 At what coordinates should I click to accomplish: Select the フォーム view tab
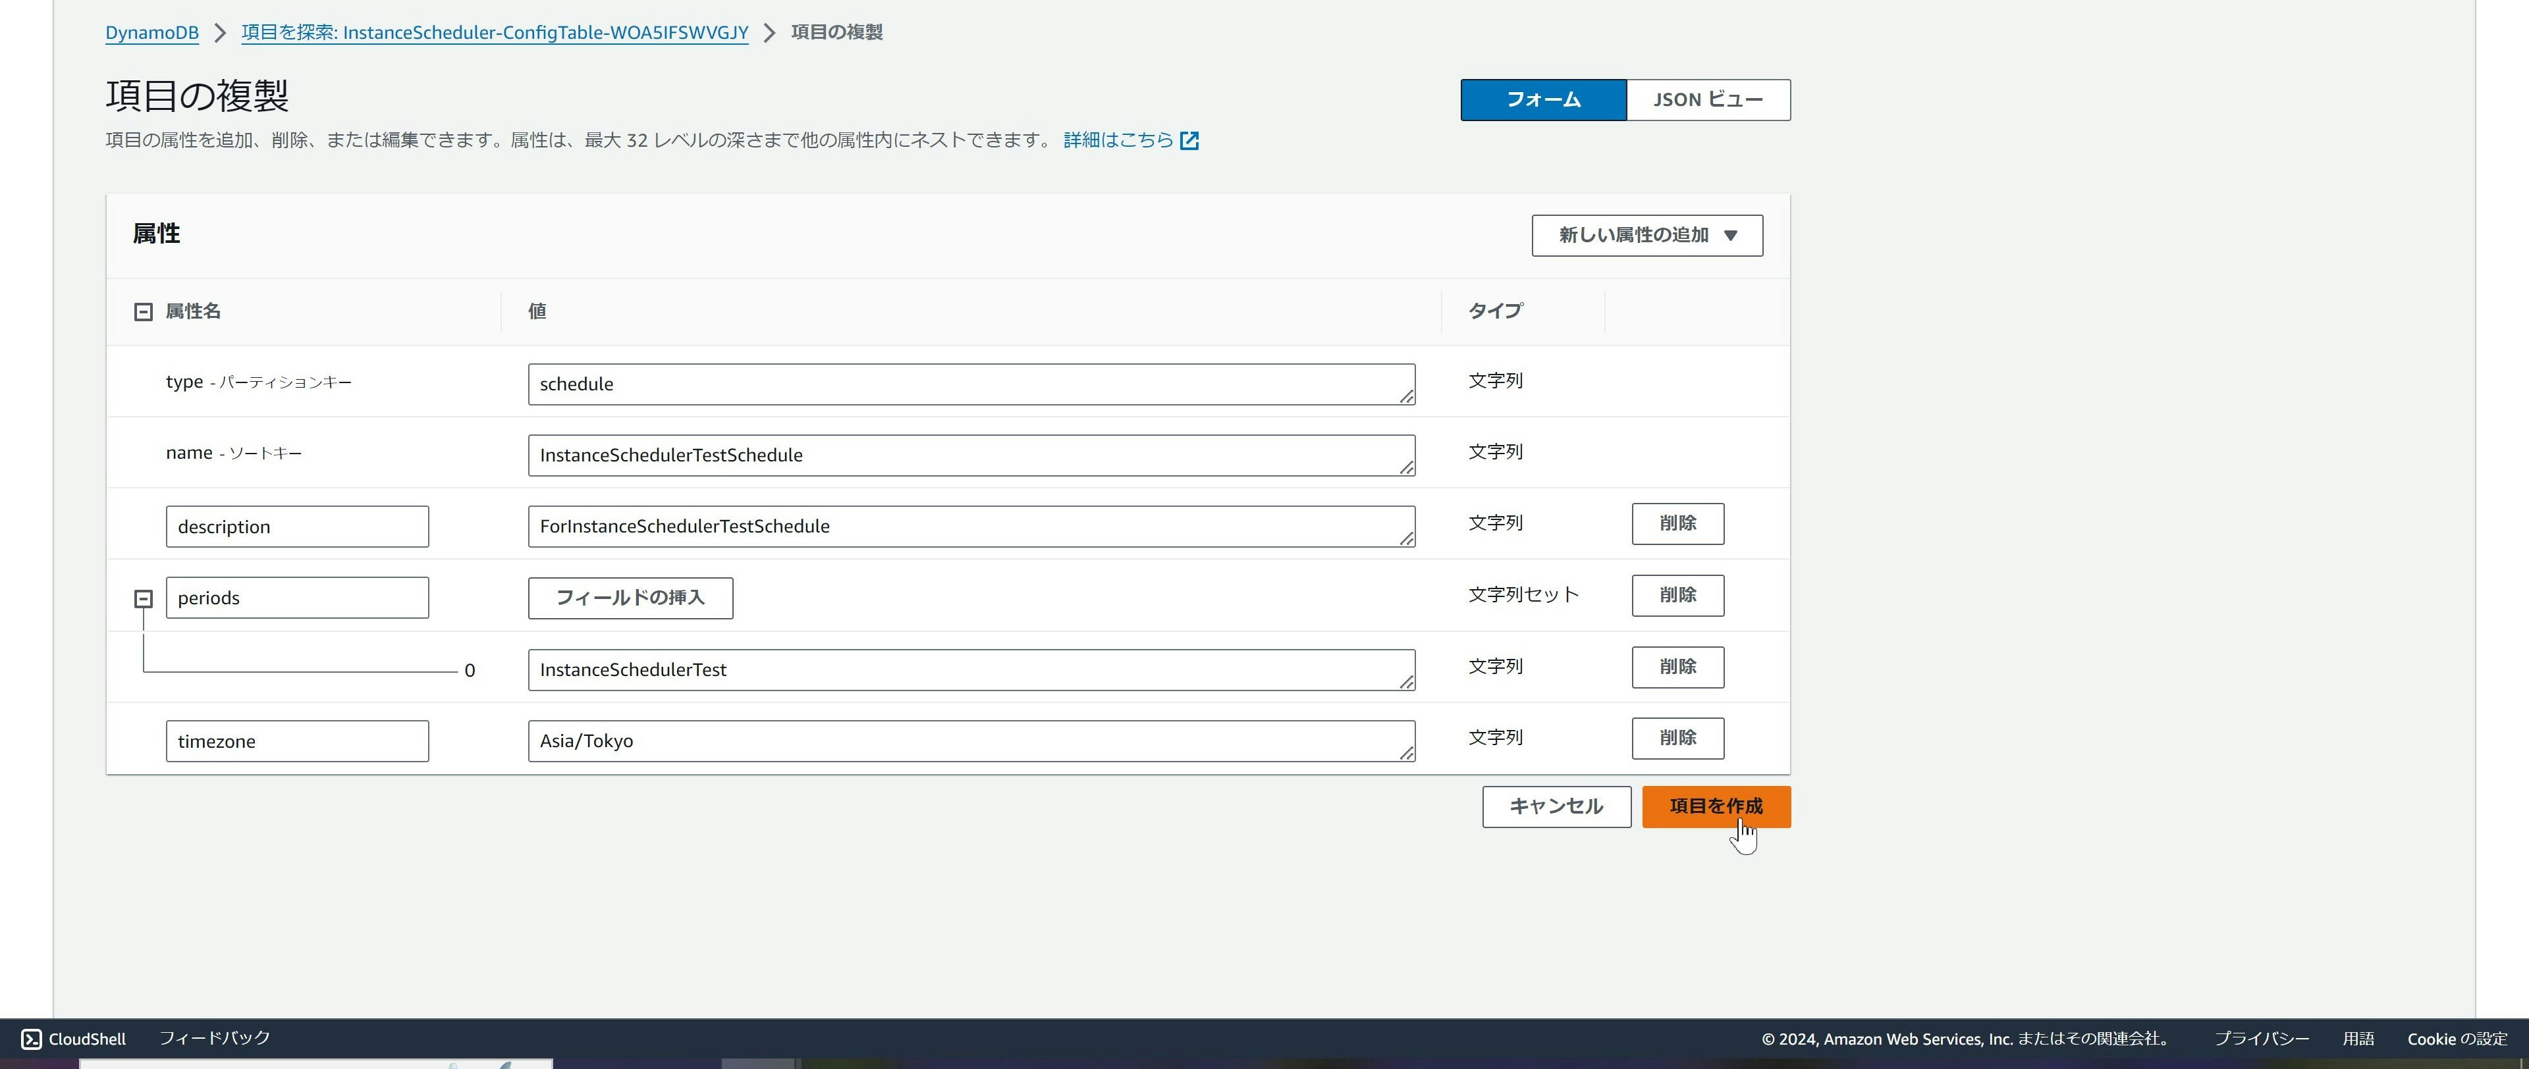[x=1542, y=100]
